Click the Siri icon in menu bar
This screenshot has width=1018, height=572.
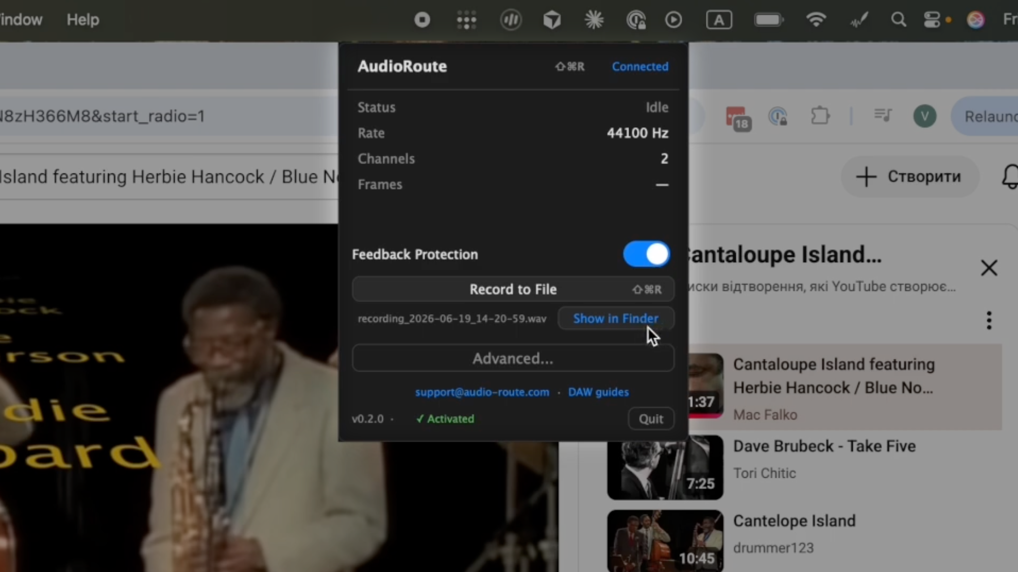click(975, 20)
